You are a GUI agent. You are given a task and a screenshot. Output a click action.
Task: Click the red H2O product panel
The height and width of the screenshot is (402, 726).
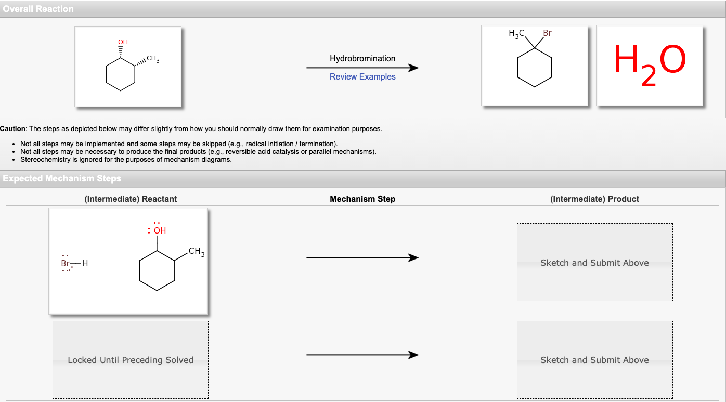(x=650, y=66)
